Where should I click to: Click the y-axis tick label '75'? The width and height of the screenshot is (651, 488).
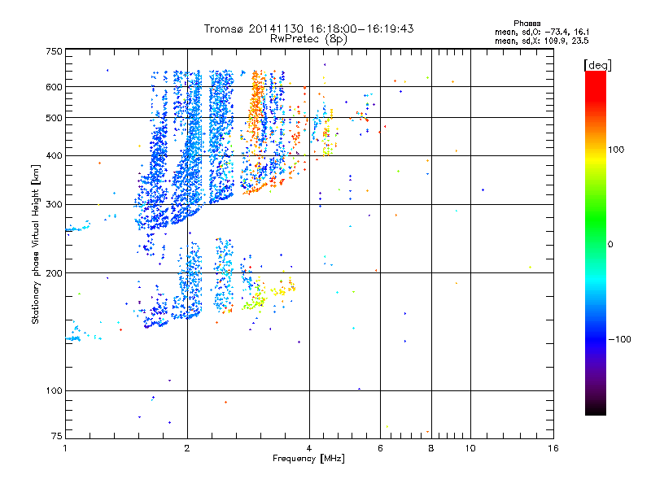[57, 436]
